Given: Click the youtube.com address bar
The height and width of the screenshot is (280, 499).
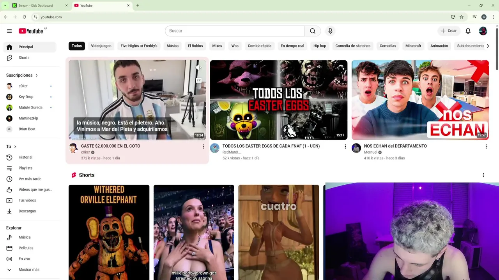Looking at the screenshot, I should [242, 17].
